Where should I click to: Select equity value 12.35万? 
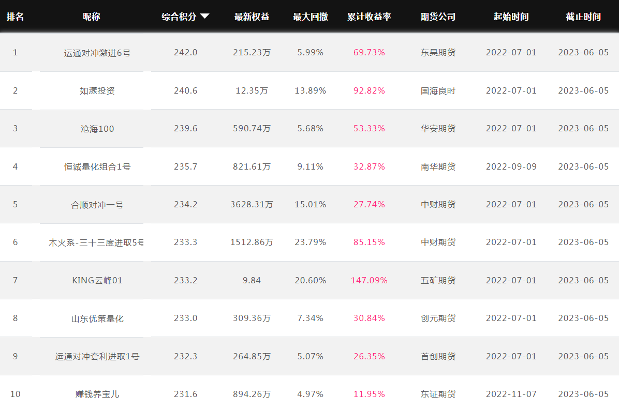coord(252,90)
